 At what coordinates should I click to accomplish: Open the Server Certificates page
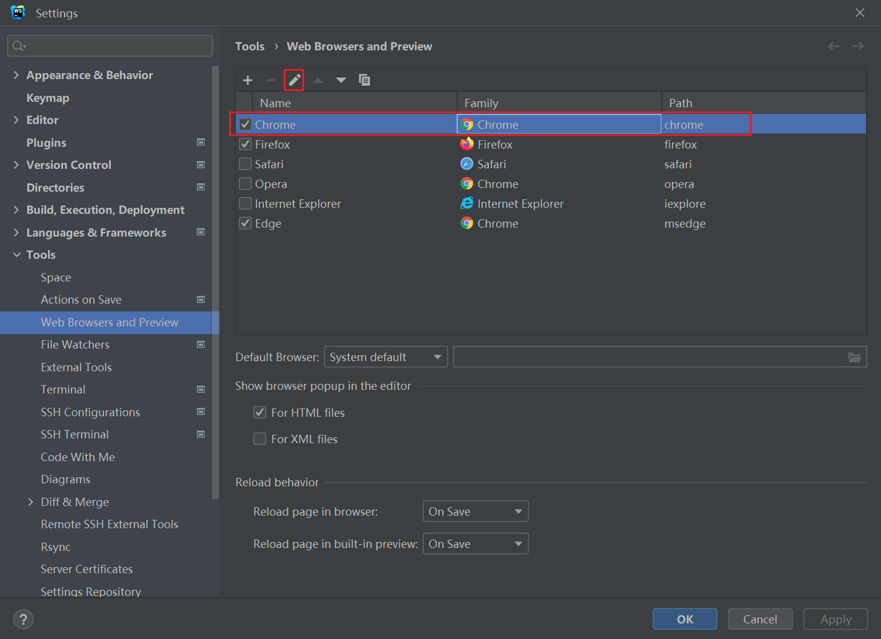tap(87, 569)
